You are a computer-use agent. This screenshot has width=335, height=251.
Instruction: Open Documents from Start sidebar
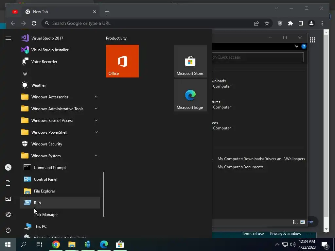coord(8,183)
